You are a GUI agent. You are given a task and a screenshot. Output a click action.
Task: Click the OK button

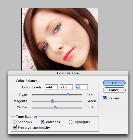pyautogui.click(x=114, y=83)
